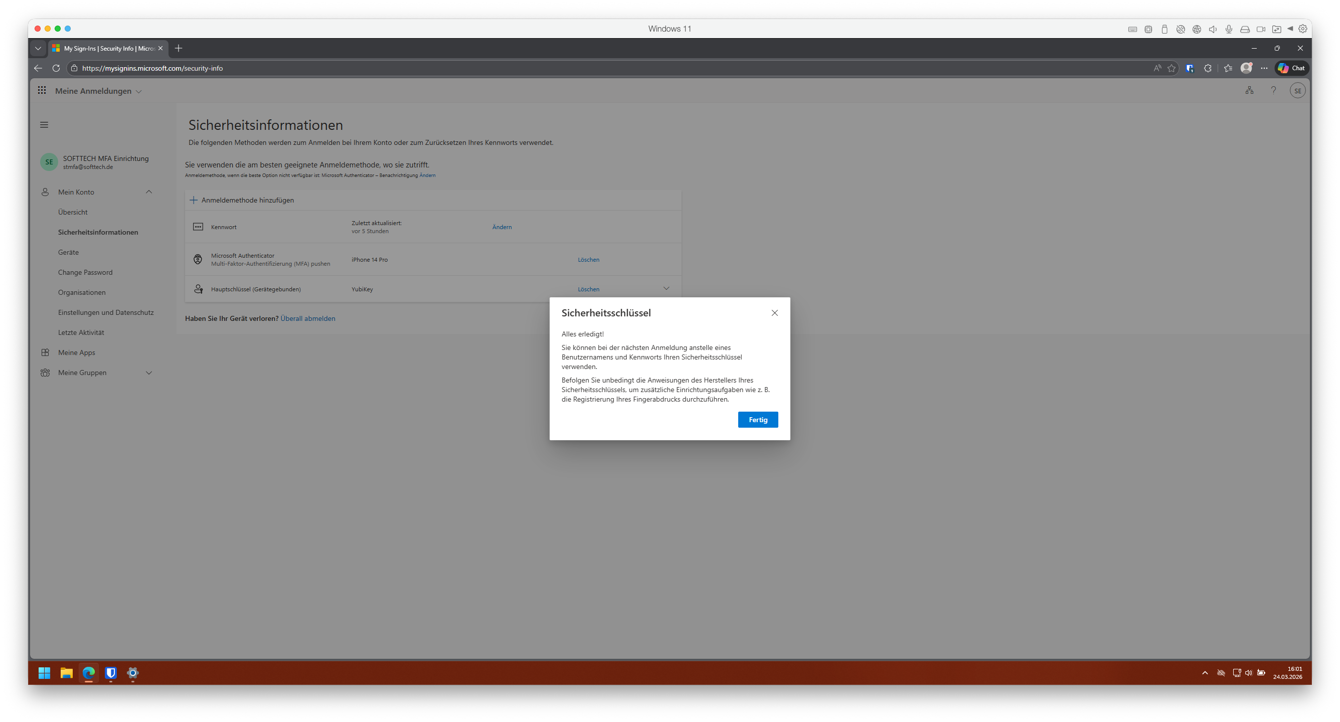The image size is (1340, 722).
Task: Select Übersicht in the sidebar
Action: 73,212
